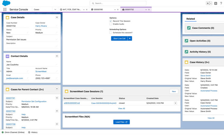224x135 pixels.
Task: Close the 00001732 tab
Action: [149, 10]
